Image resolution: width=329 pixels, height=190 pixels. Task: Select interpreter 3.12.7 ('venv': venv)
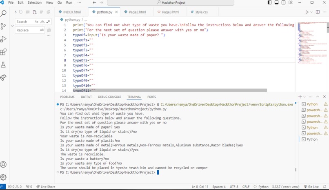286,187
